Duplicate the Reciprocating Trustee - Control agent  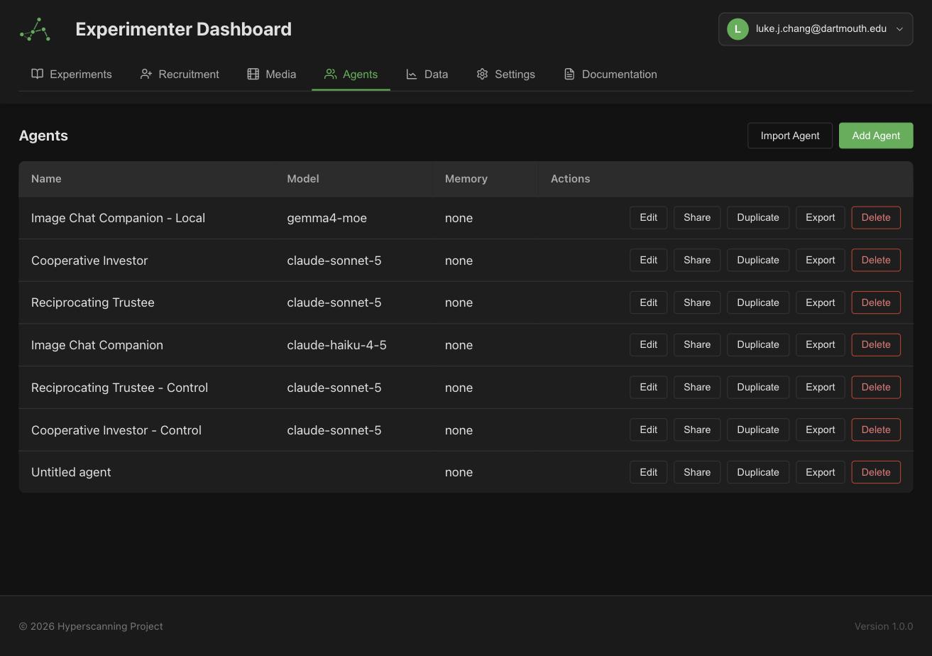[x=758, y=387]
